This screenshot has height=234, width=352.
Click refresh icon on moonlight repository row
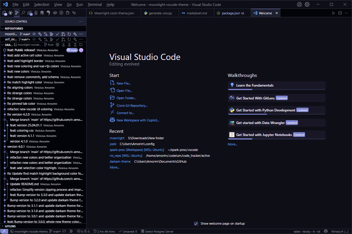[x=69, y=34]
